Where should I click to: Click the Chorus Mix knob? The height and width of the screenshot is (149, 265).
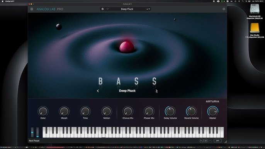tap(128, 112)
